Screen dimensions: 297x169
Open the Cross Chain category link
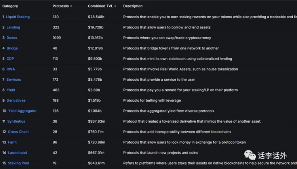18,132
